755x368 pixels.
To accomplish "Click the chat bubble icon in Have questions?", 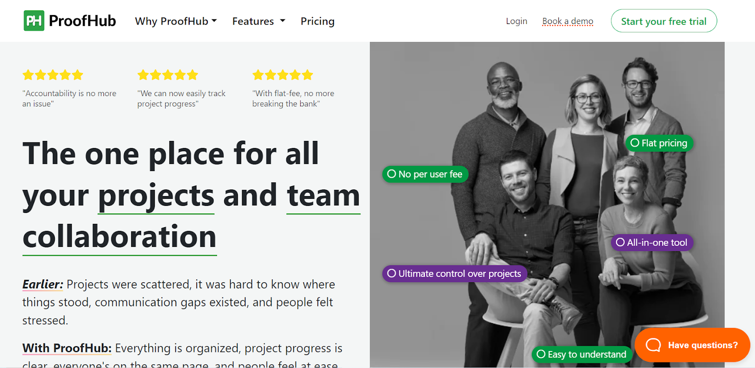I will pyautogui.click(x=653, y=345).
